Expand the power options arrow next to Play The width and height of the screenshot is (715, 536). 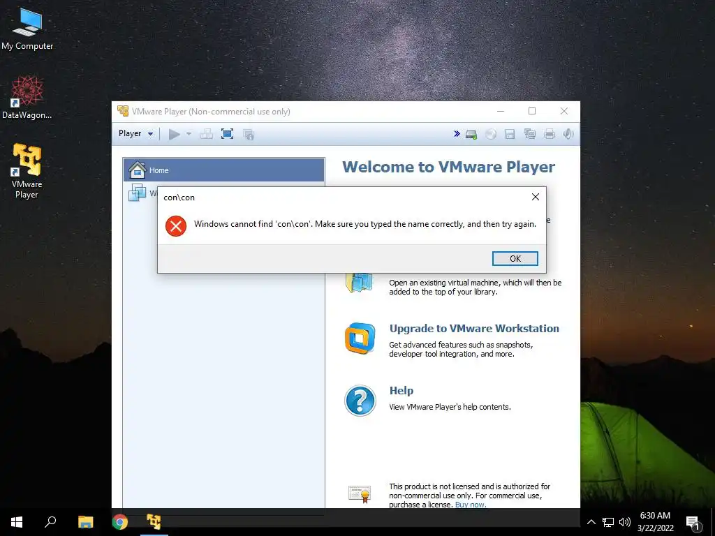[x=189, y=134]
